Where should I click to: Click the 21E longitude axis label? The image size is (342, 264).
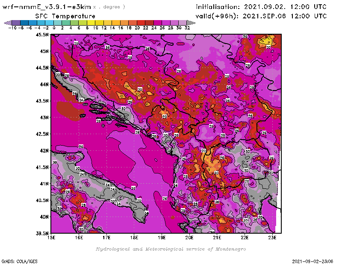click(217, 238)
